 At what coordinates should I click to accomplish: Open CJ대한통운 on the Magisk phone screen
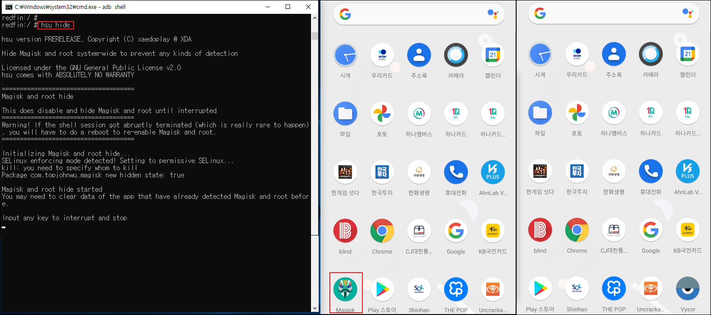pos(419,231)
